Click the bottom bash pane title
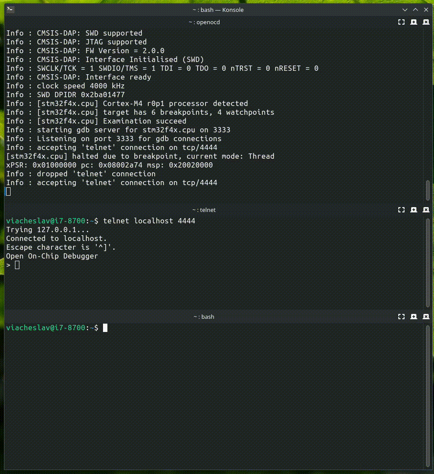434x474 pixels. point(204,317)
